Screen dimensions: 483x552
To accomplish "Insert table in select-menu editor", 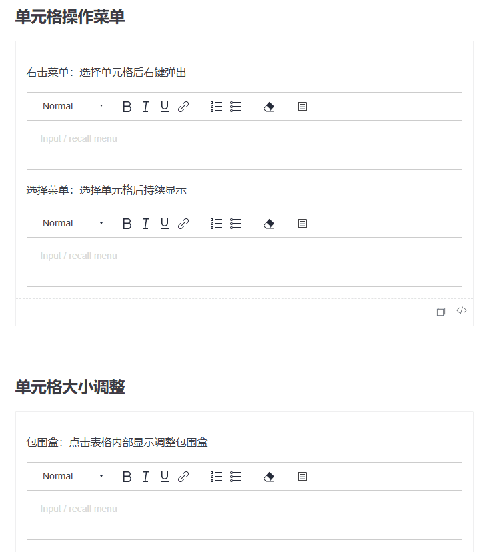I will click(302, 224).
